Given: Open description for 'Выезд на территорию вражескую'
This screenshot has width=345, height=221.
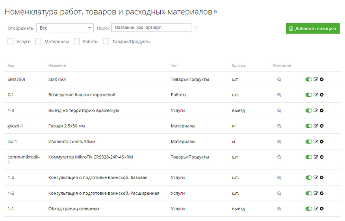Looking at the screenshot, I should point(279,110).
